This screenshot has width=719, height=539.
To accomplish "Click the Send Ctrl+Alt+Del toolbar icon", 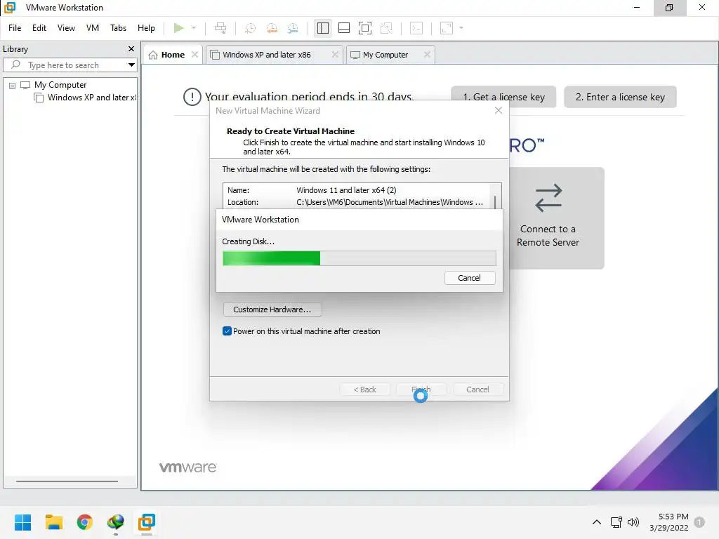I will point(220,28).
